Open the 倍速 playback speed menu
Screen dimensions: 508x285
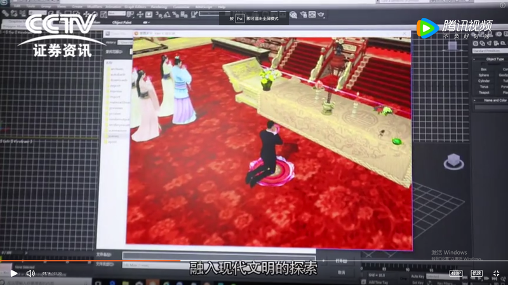coord(477,274)
